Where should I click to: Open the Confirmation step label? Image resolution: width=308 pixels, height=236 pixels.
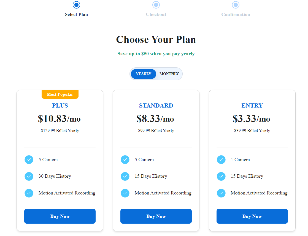point(236,14)
